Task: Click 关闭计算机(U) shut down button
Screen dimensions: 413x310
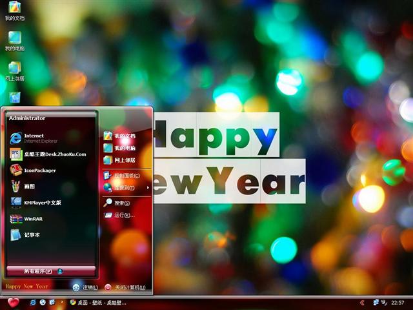Action: pos(125,287)
